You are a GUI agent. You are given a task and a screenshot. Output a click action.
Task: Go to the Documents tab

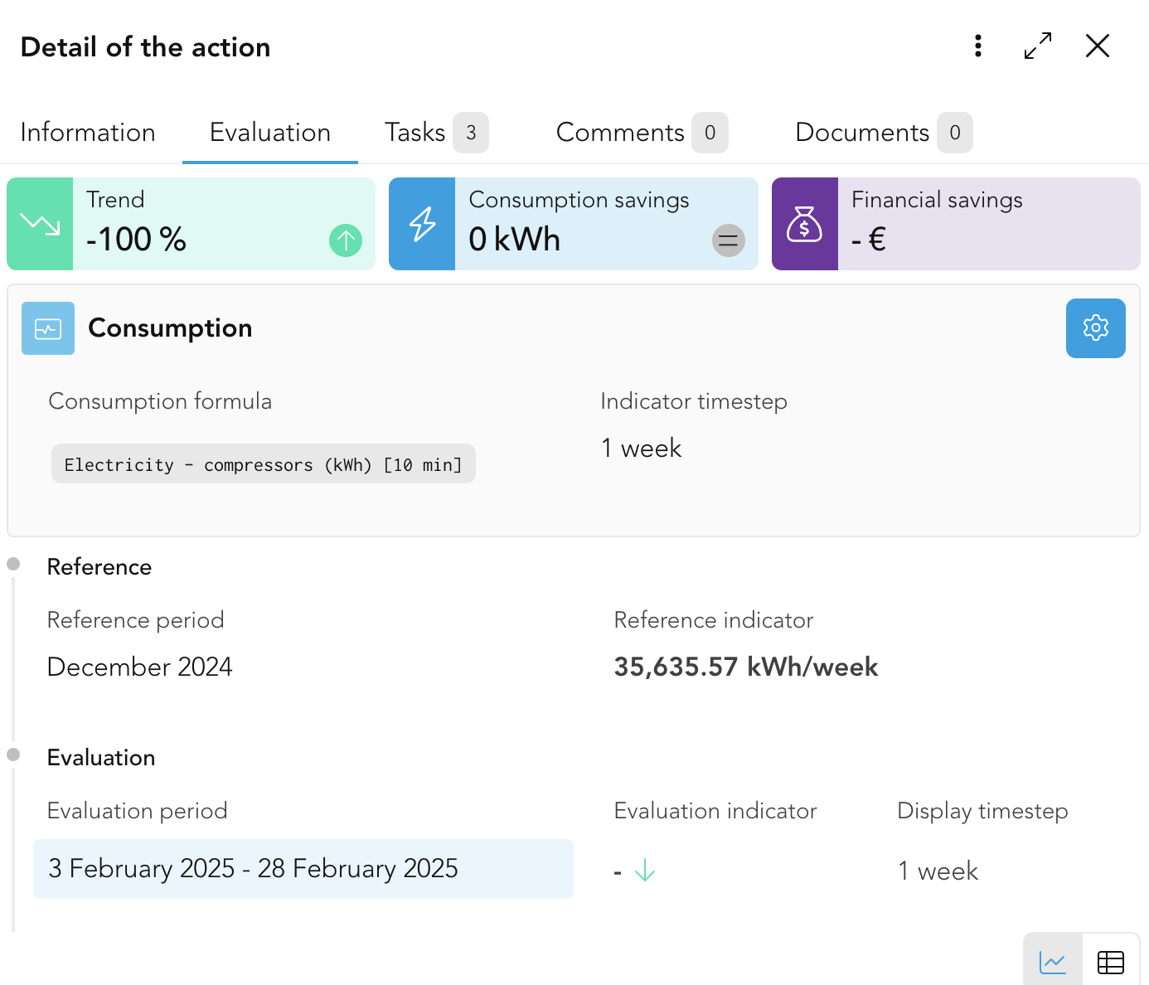[x=884, y=133]
